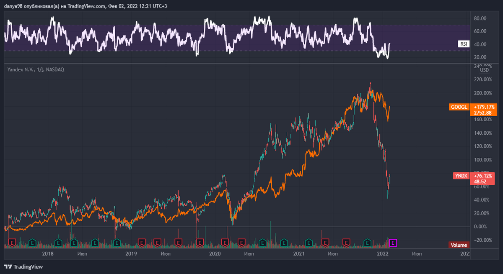Click price scale value 160.00%

(482, 120)
